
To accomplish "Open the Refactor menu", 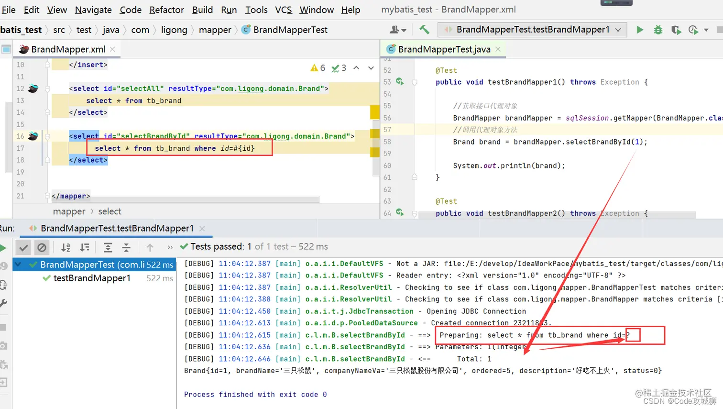I will (x=166, y=10).
